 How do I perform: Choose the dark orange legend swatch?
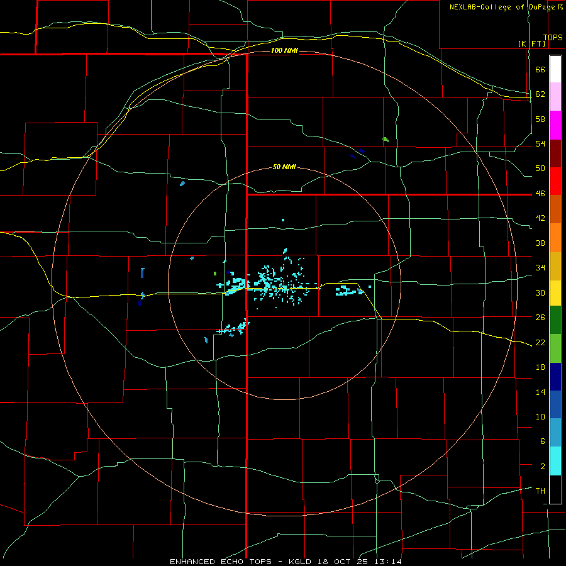(x=555, y=209)
